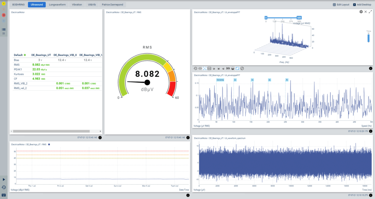Expand the Ut_enveloppeFFT panel to fullscreen
The height and width of the screenshot is (199, 375).
(x=370, y=12)
